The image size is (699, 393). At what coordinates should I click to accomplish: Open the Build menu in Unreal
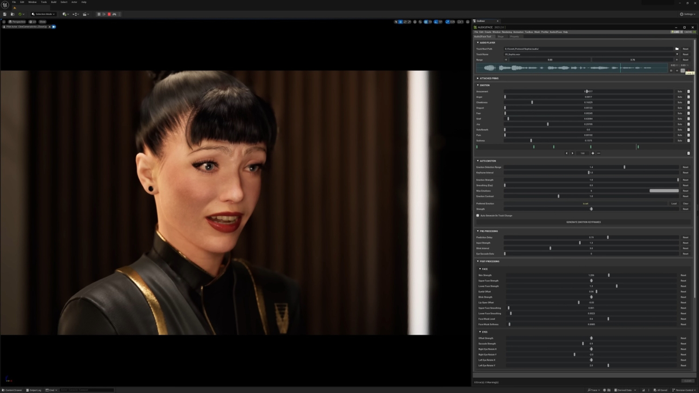(x=54, y=2)
